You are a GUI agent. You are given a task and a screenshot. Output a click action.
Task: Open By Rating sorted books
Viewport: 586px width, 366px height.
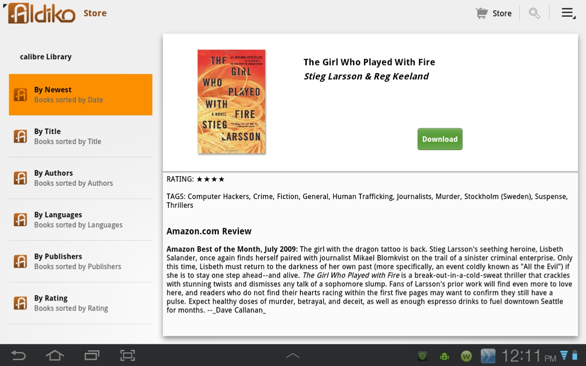click(81, 303)
